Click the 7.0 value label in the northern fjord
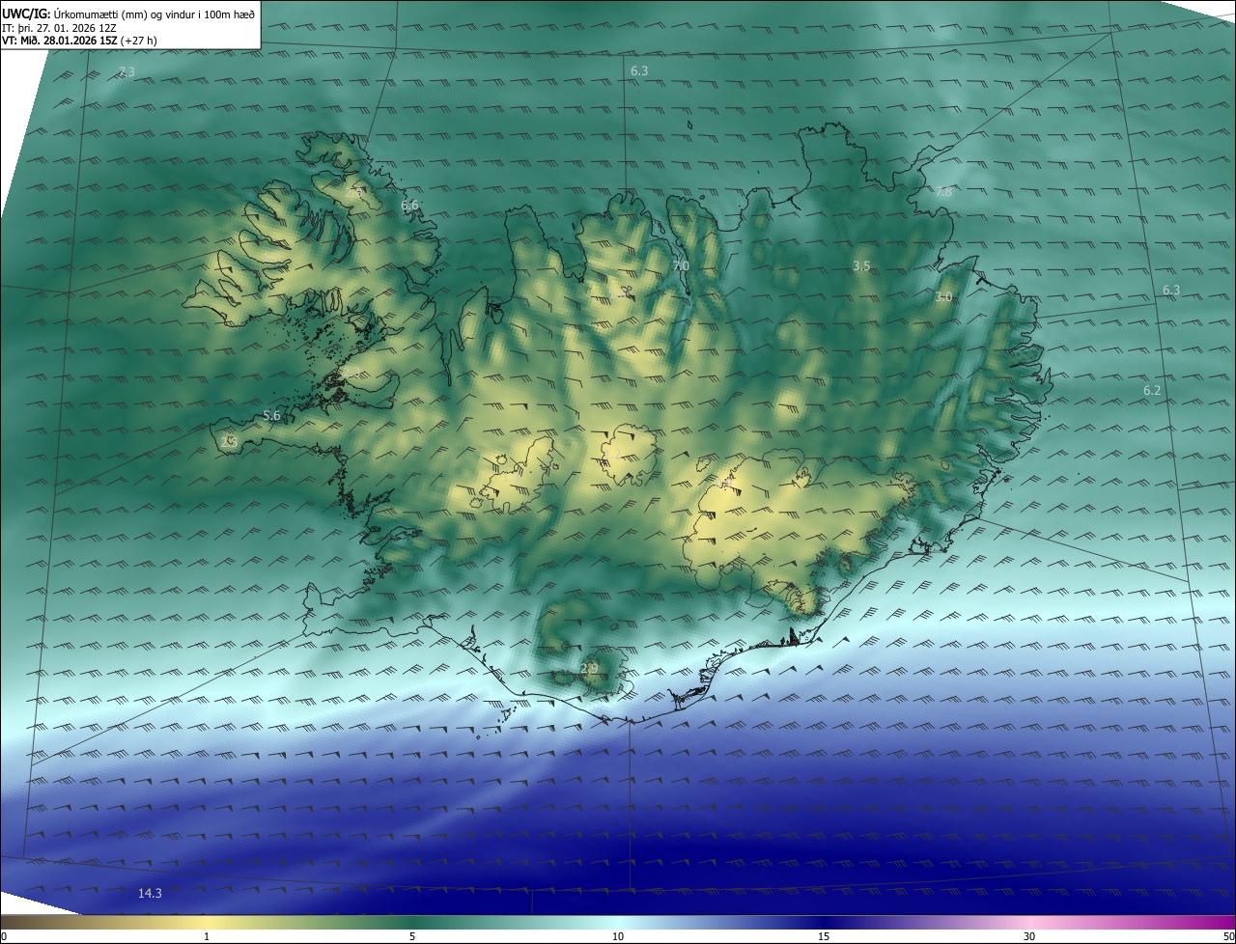1236x944 pixels. pyautogui.click(x=681, y=266)
